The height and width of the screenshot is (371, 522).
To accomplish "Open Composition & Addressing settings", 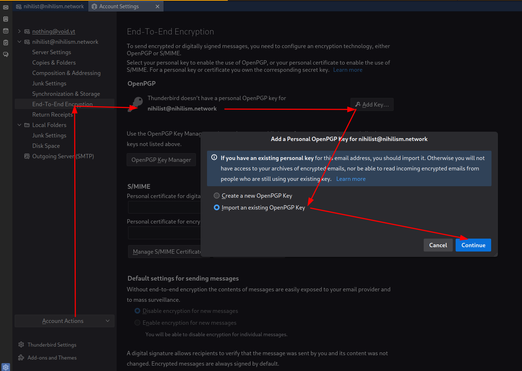I will [66, 73].
